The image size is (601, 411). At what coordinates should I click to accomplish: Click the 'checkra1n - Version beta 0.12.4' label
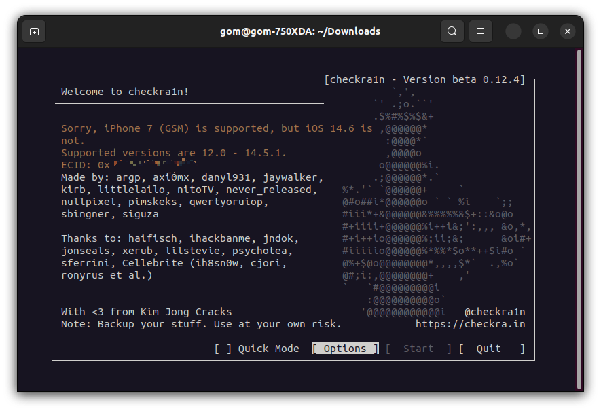424,79
